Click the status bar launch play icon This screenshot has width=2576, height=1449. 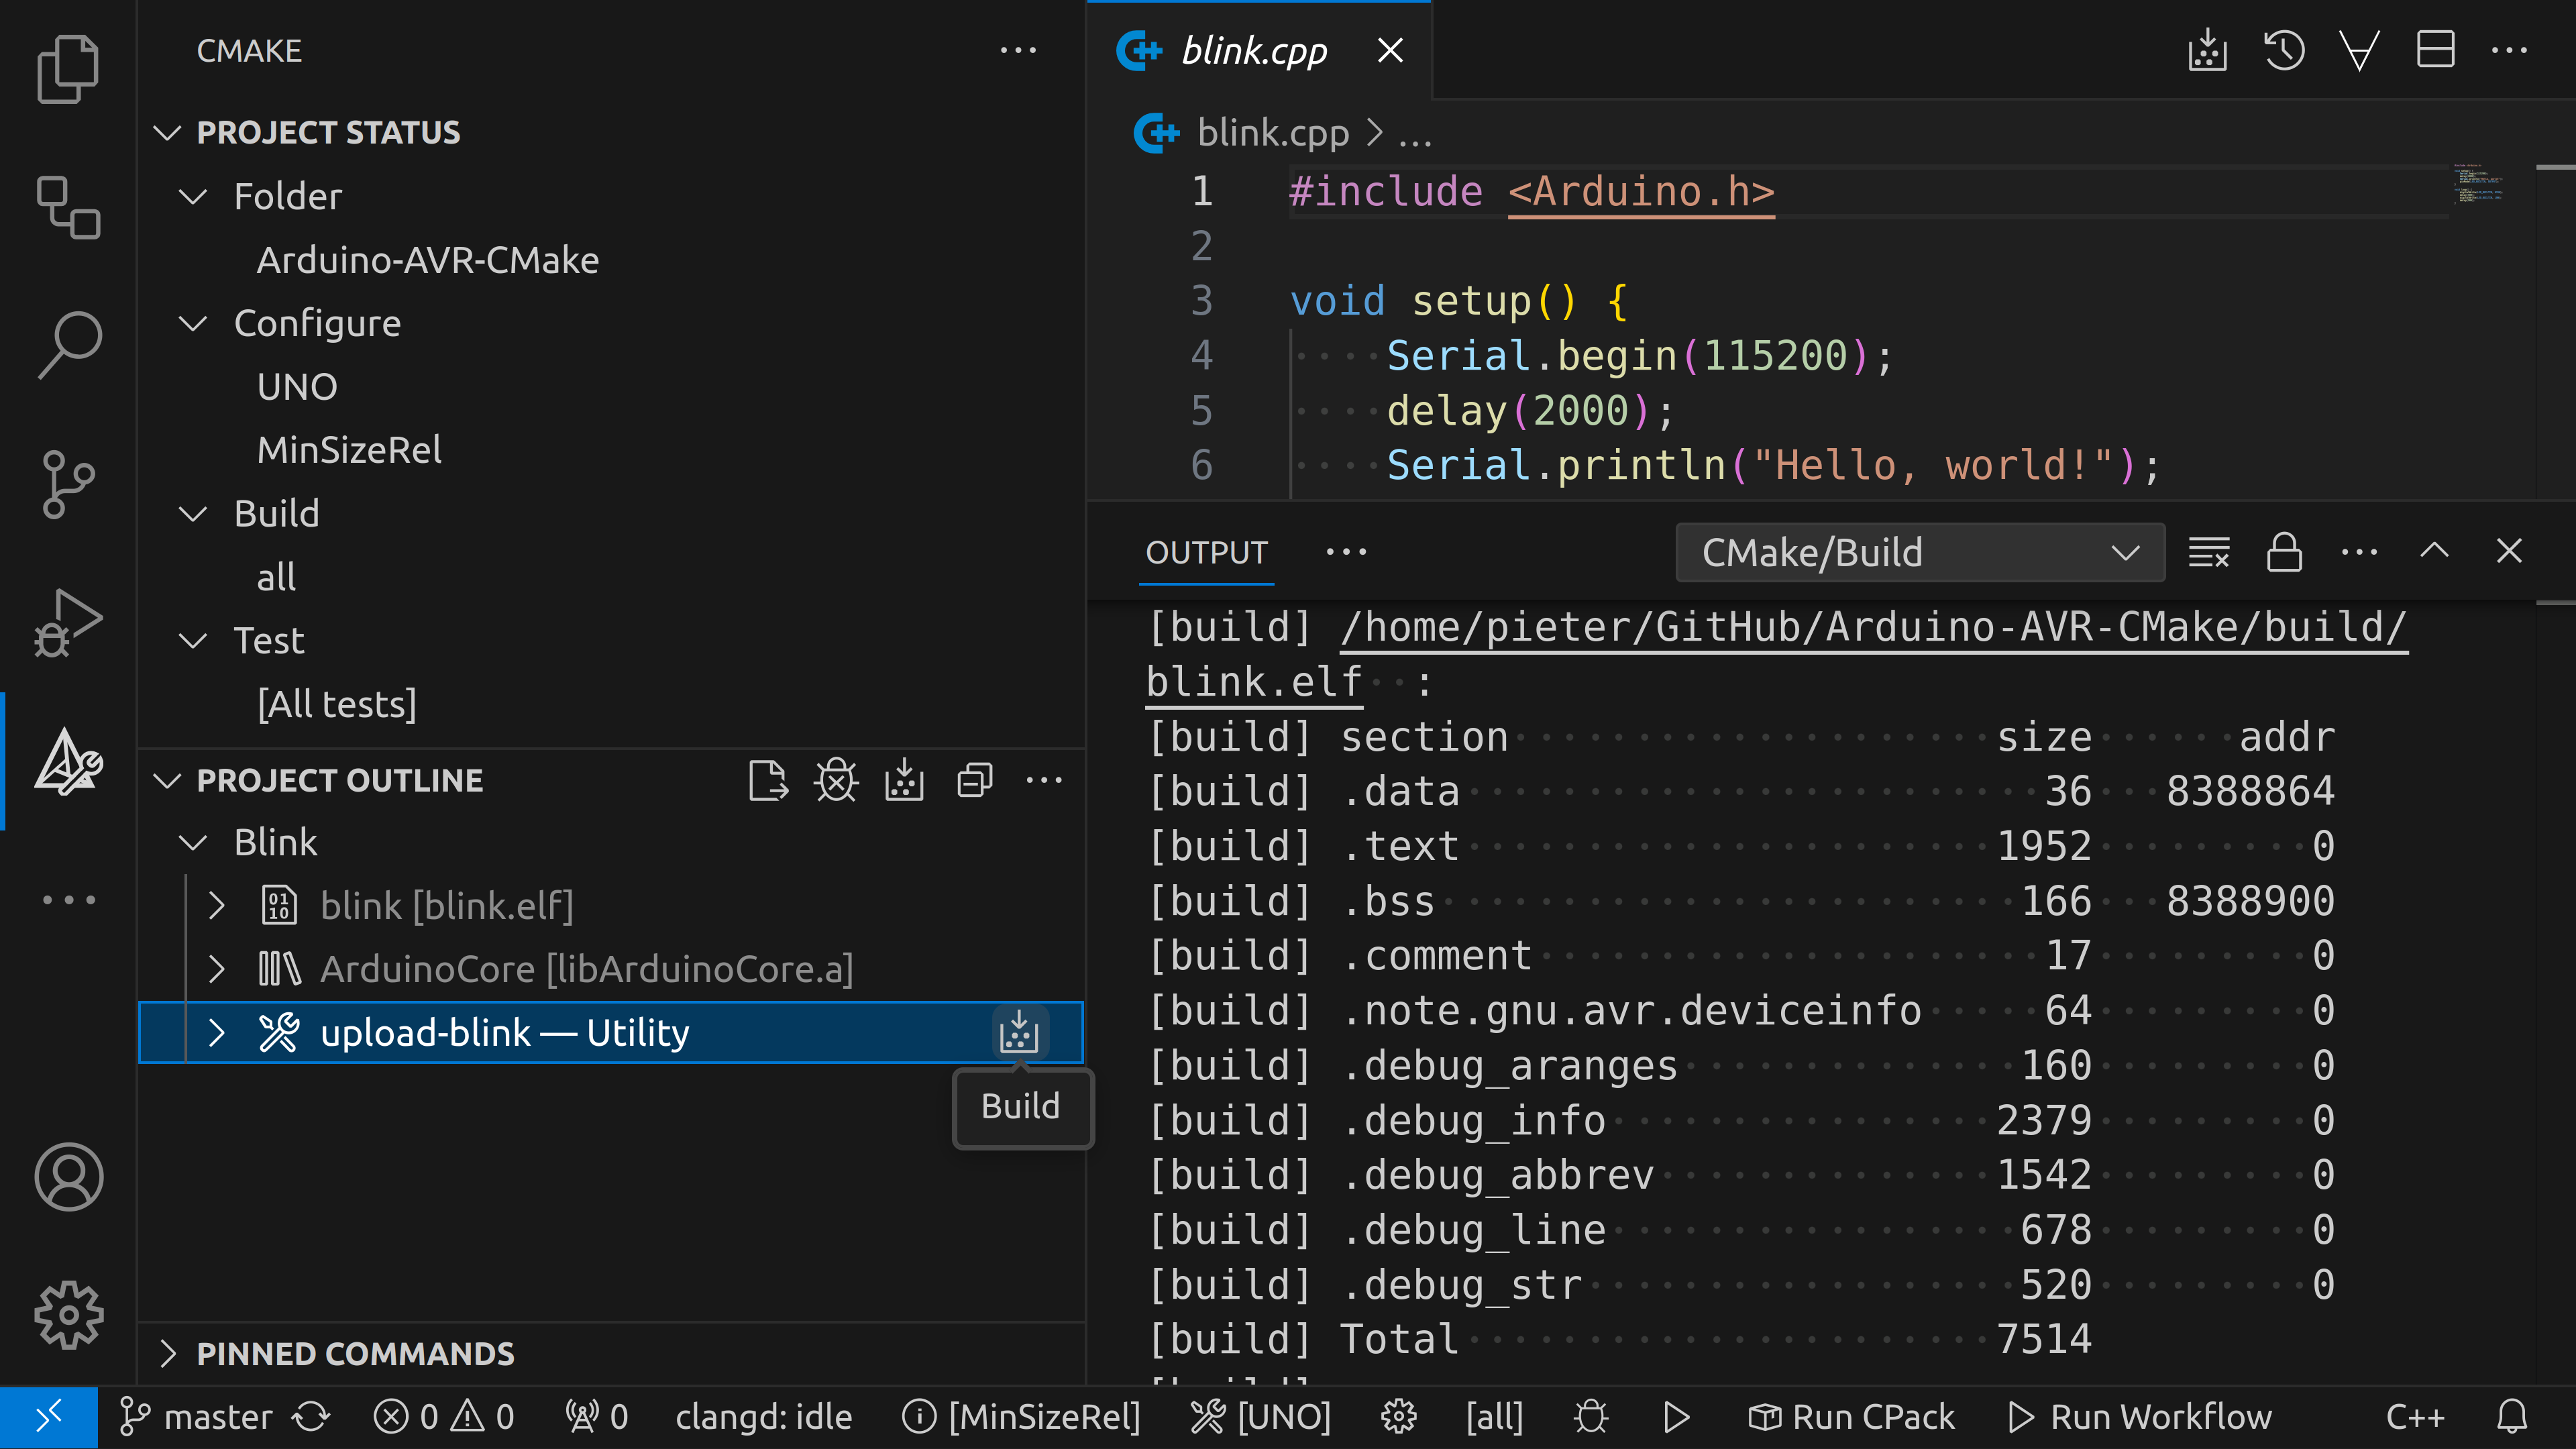click(x=1676, y=1416)
